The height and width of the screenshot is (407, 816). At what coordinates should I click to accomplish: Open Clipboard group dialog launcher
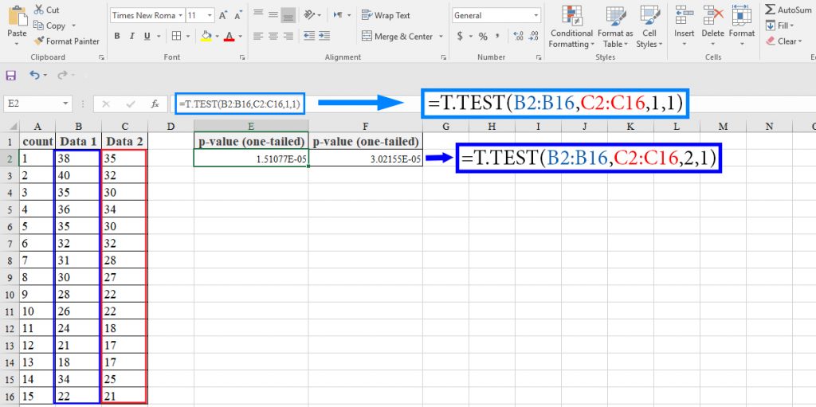coord(101,57)
